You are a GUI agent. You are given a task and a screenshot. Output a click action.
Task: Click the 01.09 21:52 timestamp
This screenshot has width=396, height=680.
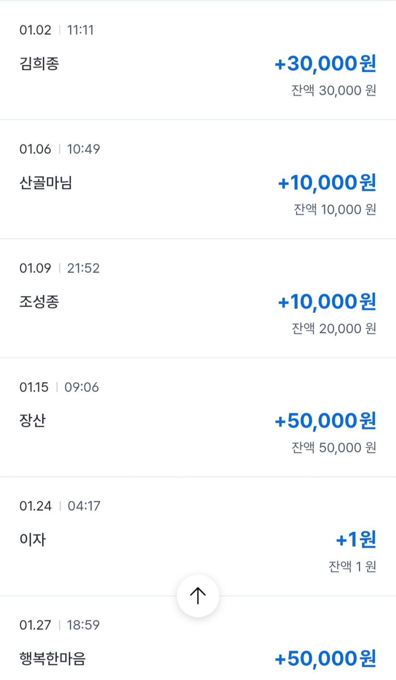[60, 268]
